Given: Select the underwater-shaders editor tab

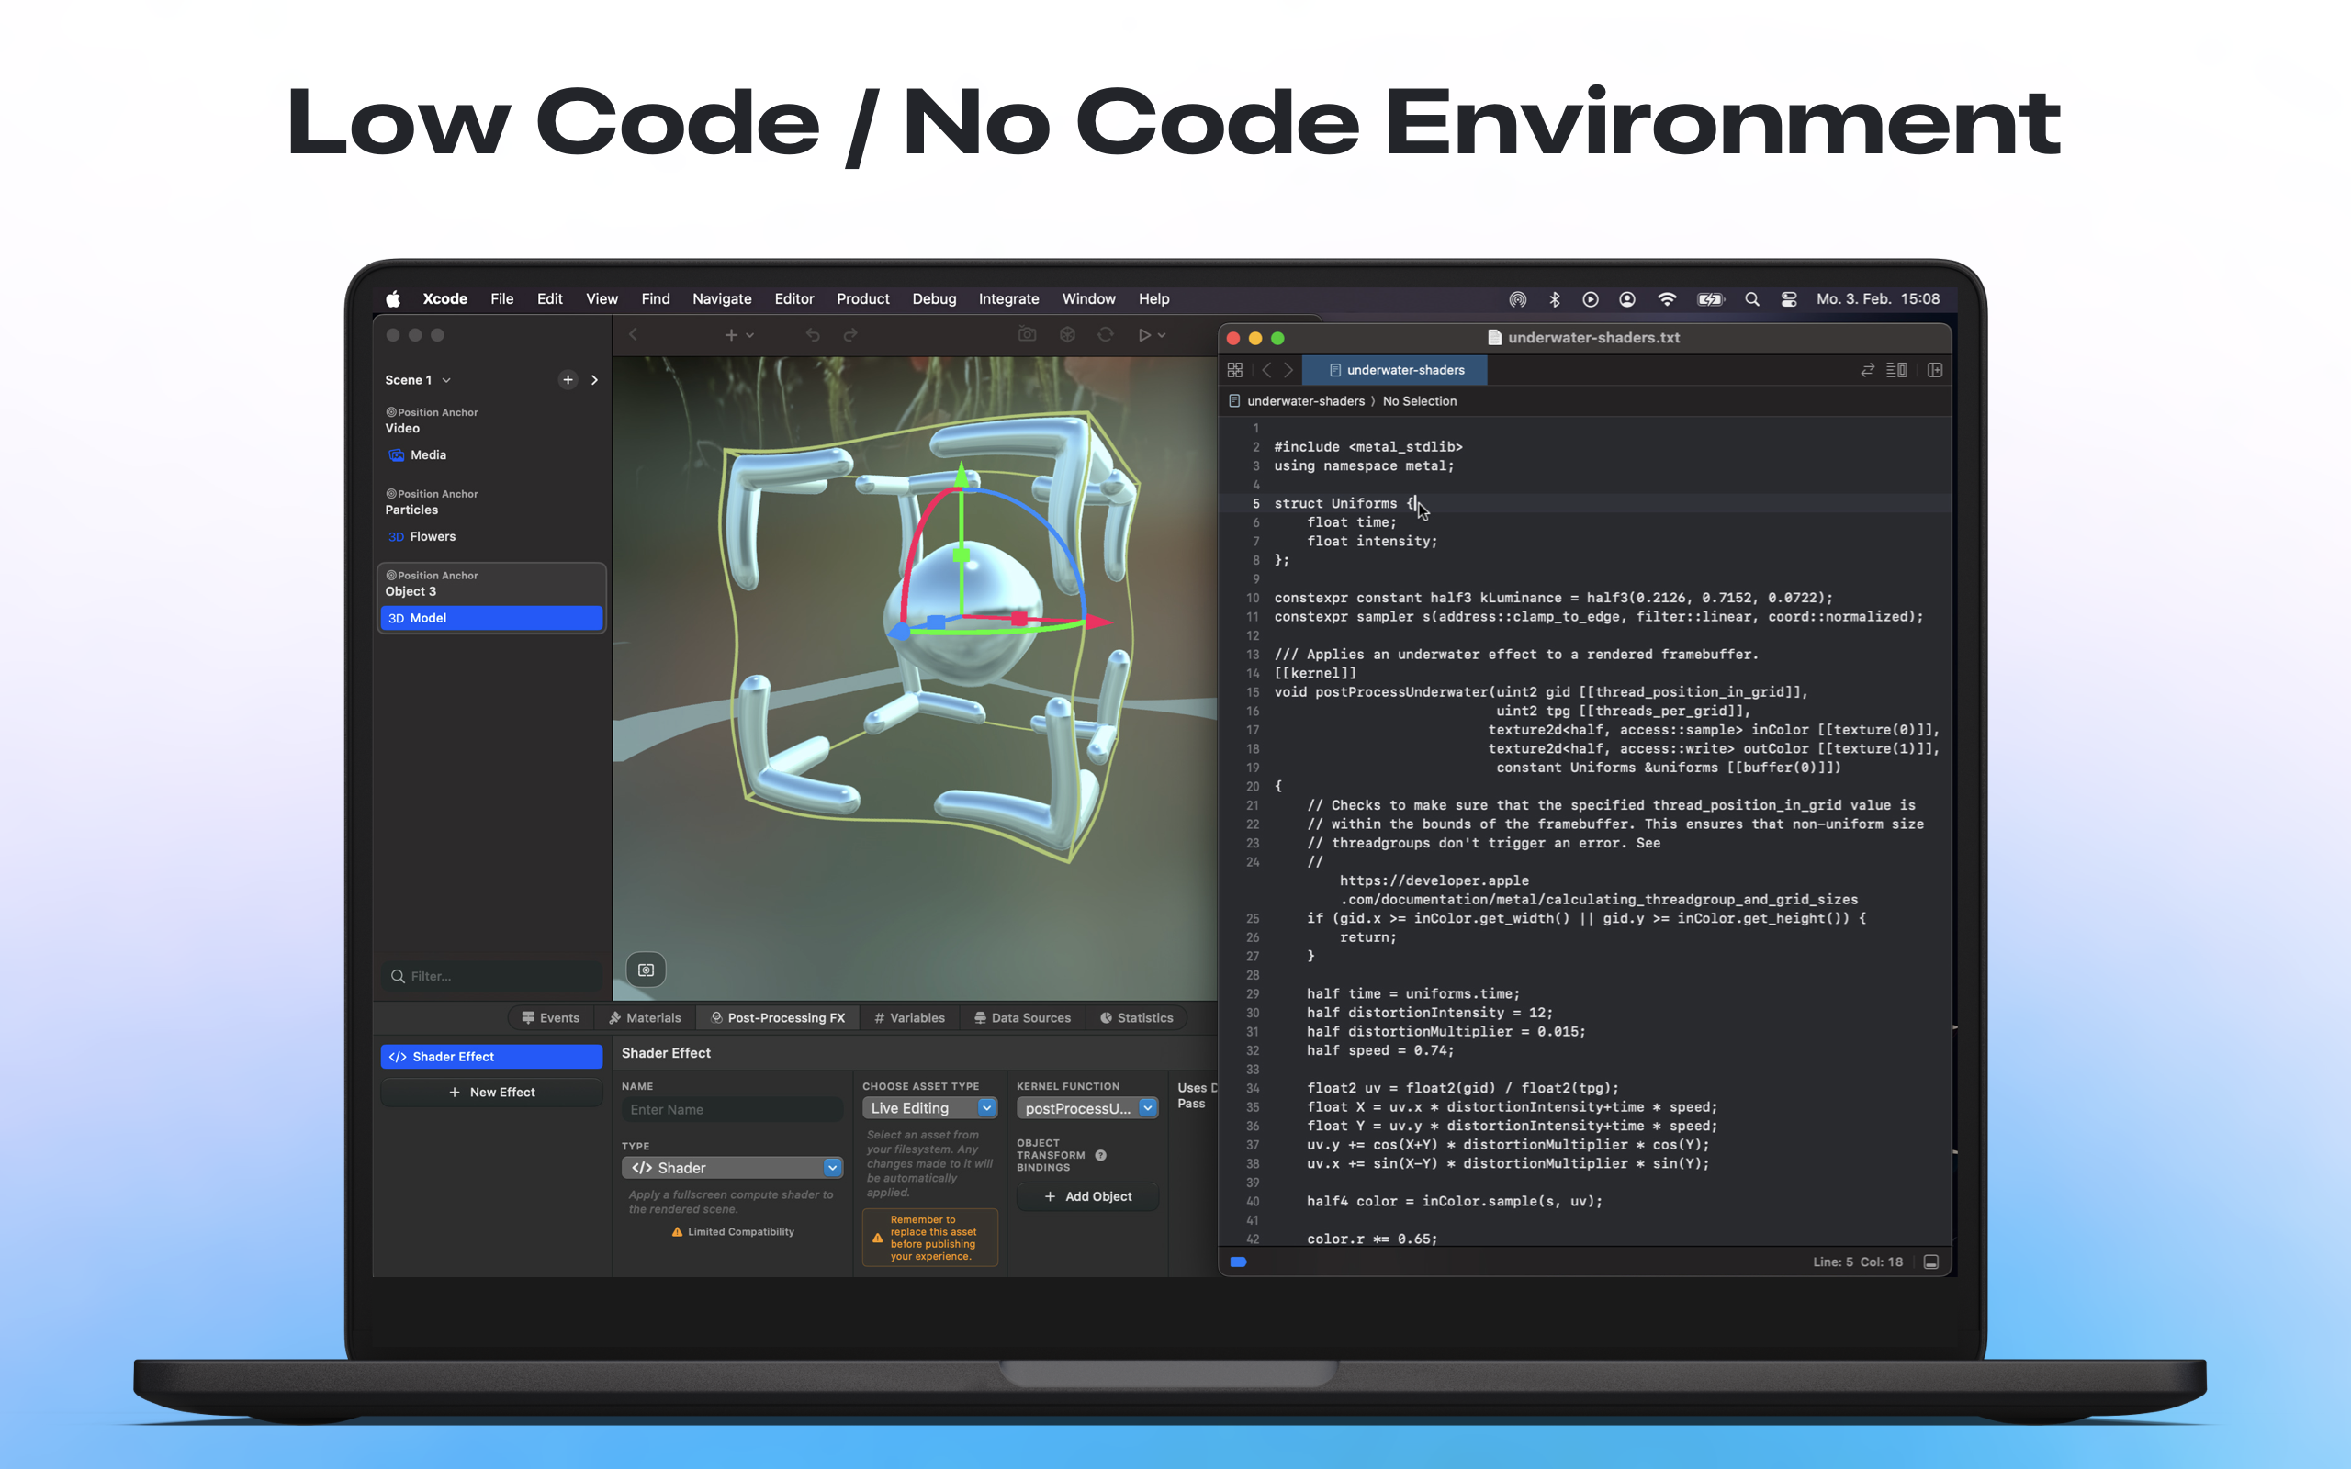Looking at the screenshot, I should [x=1395, y=370].
